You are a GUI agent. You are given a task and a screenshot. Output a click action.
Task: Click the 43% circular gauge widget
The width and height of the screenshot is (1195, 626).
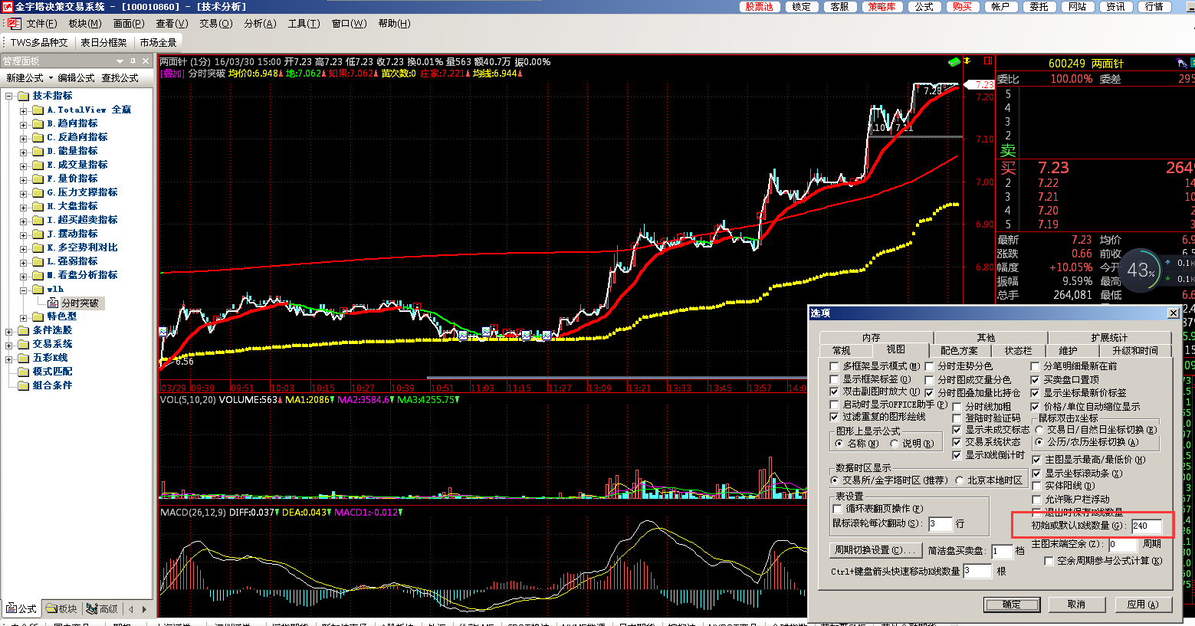pos(1140,270)
